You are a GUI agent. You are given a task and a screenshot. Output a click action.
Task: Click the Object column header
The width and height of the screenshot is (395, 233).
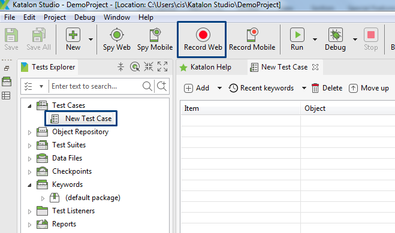pos(348,108)
